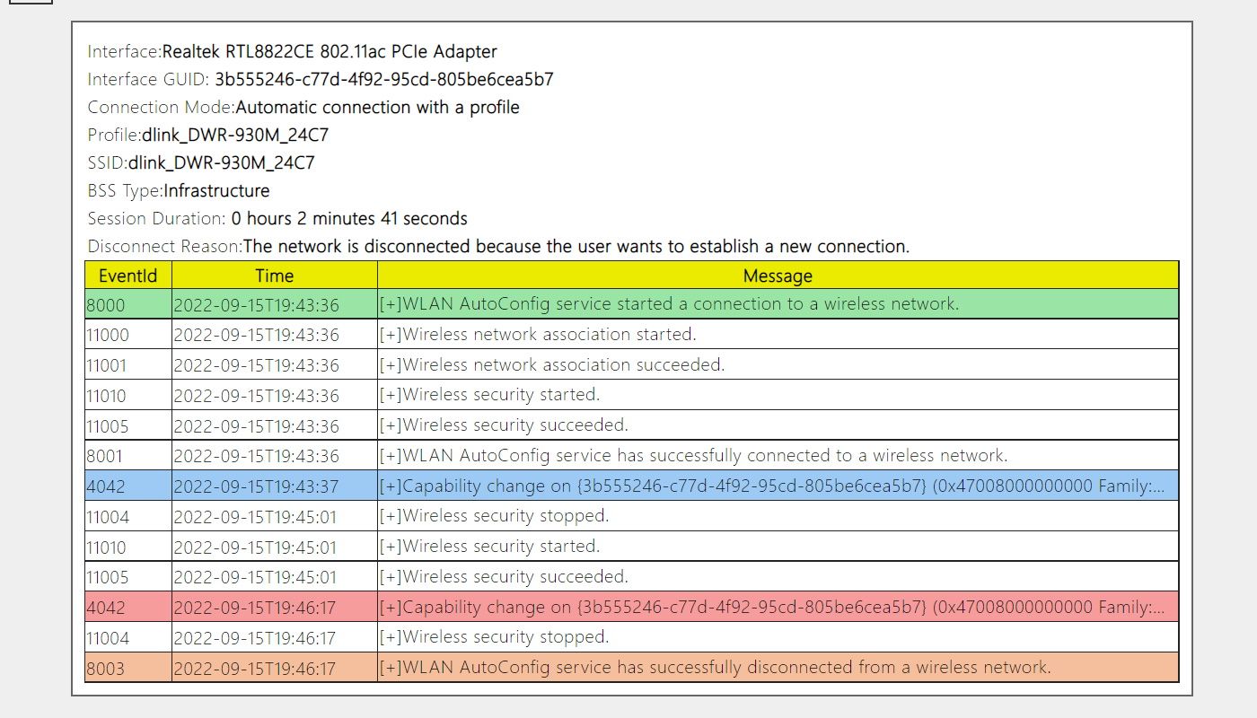Click EventId 11000 cell
Image resolution: width=1257 pixels, height=718 pixels.
pos(128,335)
